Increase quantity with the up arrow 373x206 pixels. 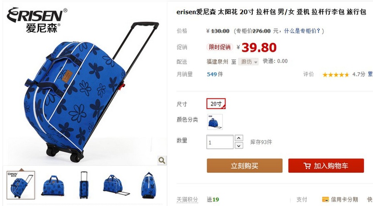(239, 138)
